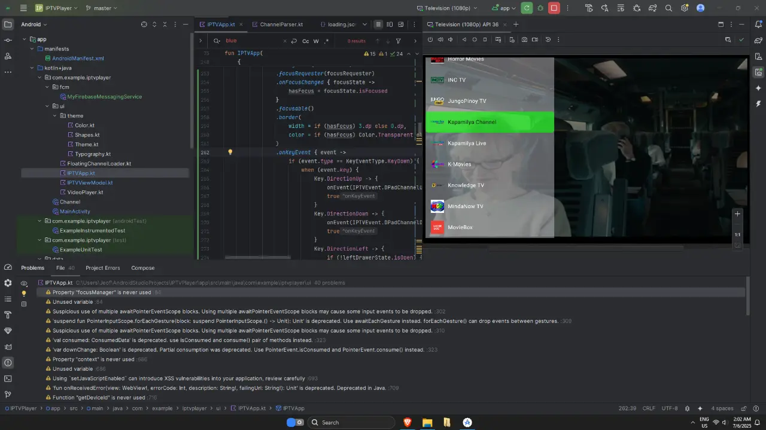Image resolution: width=766 pixels, height=430 pixels.
Task: Open the Project tool window folder icon
Action: coord(8,25)
